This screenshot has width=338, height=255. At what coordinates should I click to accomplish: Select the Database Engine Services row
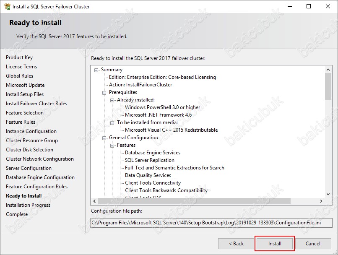pos(153,153)
